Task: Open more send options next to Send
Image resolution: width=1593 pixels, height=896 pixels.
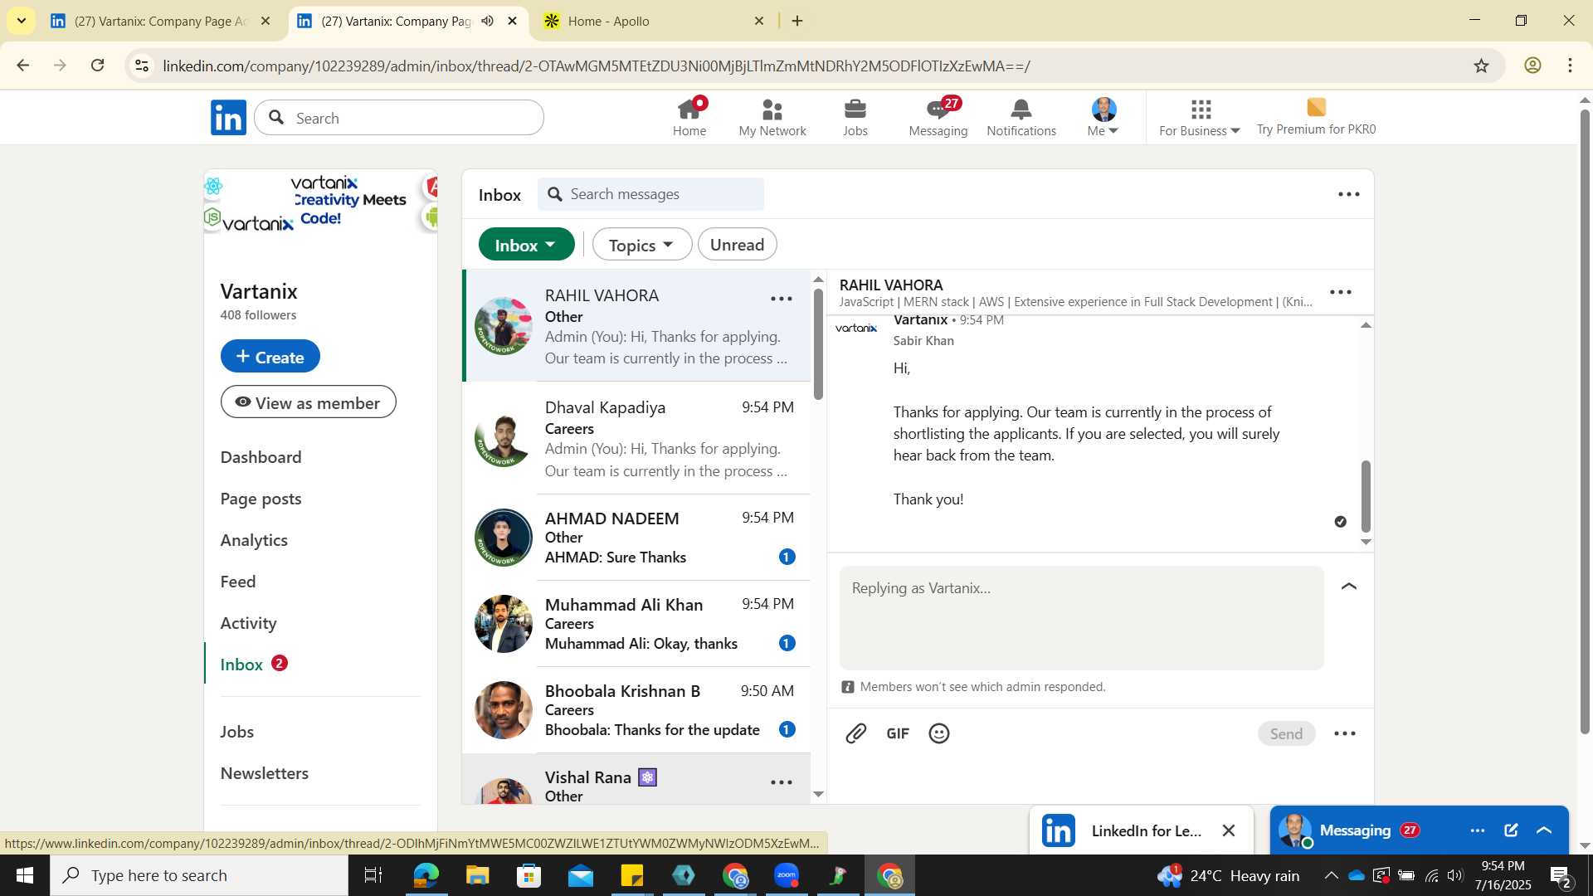Action: pos(1345,733)
